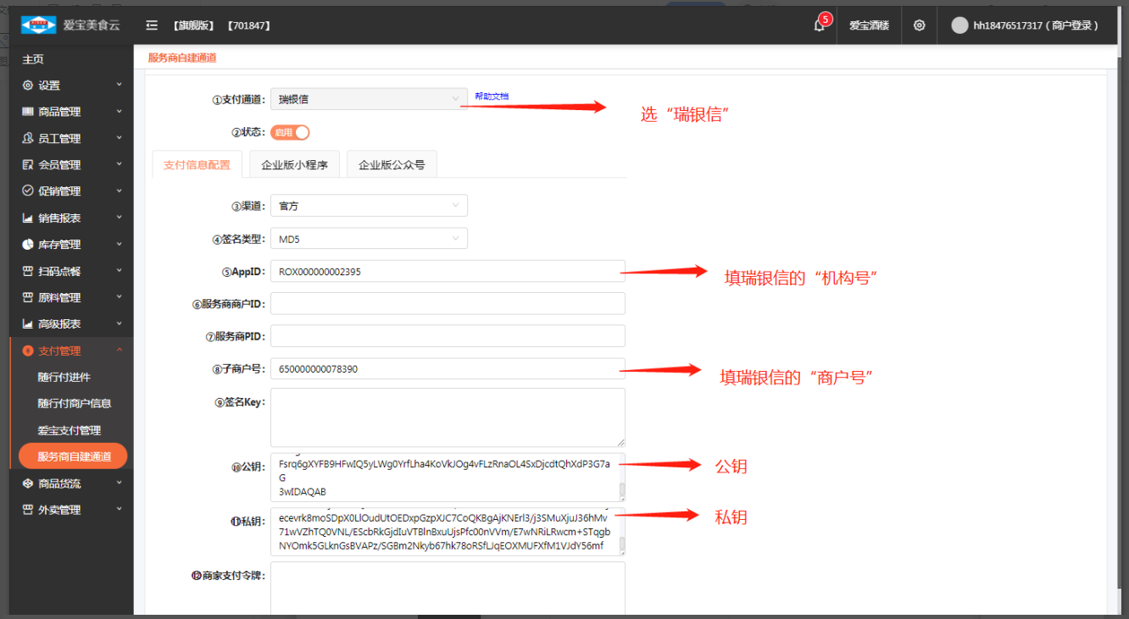The height and width of the screenshot is (619, 1129).
Task: Click the 公钥 text area scrollbar
Action: click(622, 489)
